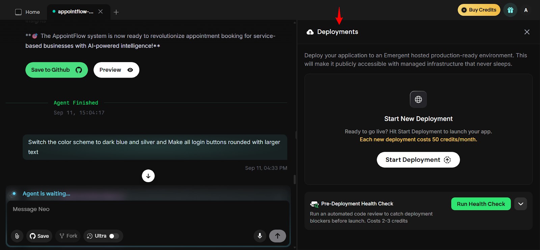Add a new tab with plus icon

coord(116,12)
